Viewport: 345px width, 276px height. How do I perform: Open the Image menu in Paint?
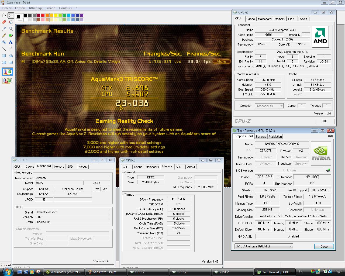coord(51,8)
